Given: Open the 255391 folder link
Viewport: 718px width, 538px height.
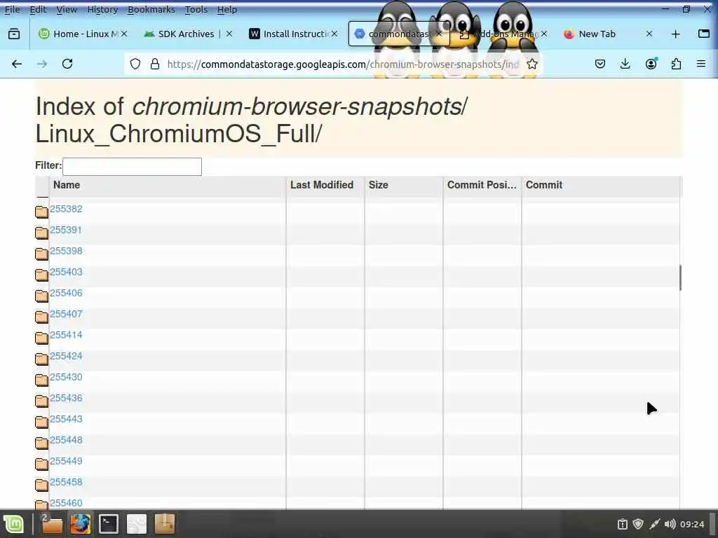Looking at the screenshot, I should (66, 230).
